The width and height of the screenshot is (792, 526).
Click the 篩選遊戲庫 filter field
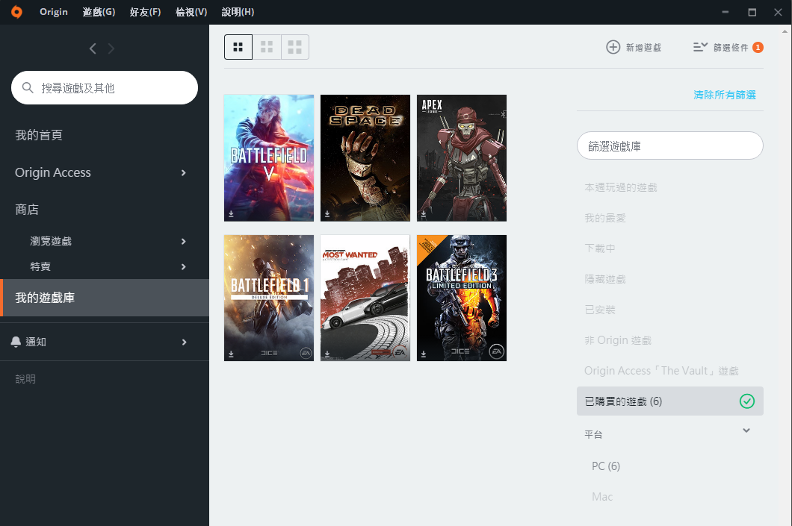(x=669, y=145)
